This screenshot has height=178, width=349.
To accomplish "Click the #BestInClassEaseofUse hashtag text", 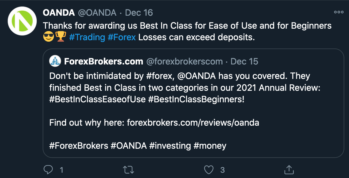I will (97, 99).
